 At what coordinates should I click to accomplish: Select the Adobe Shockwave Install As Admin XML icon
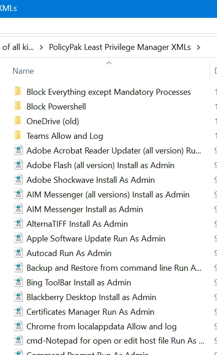point(19,180)
